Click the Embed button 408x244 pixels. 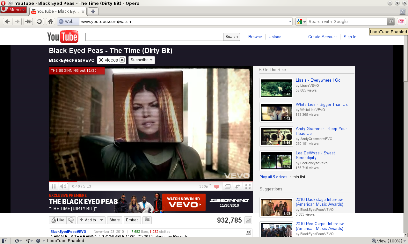point(132,220)
